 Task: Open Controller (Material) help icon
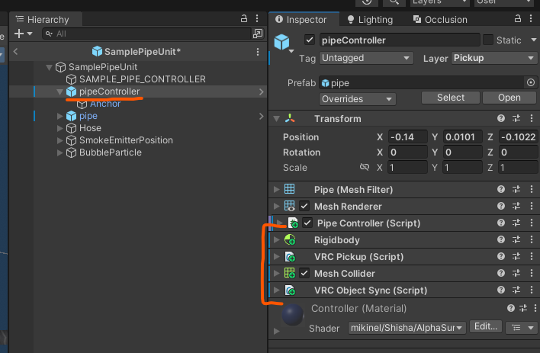click(511, 308)
